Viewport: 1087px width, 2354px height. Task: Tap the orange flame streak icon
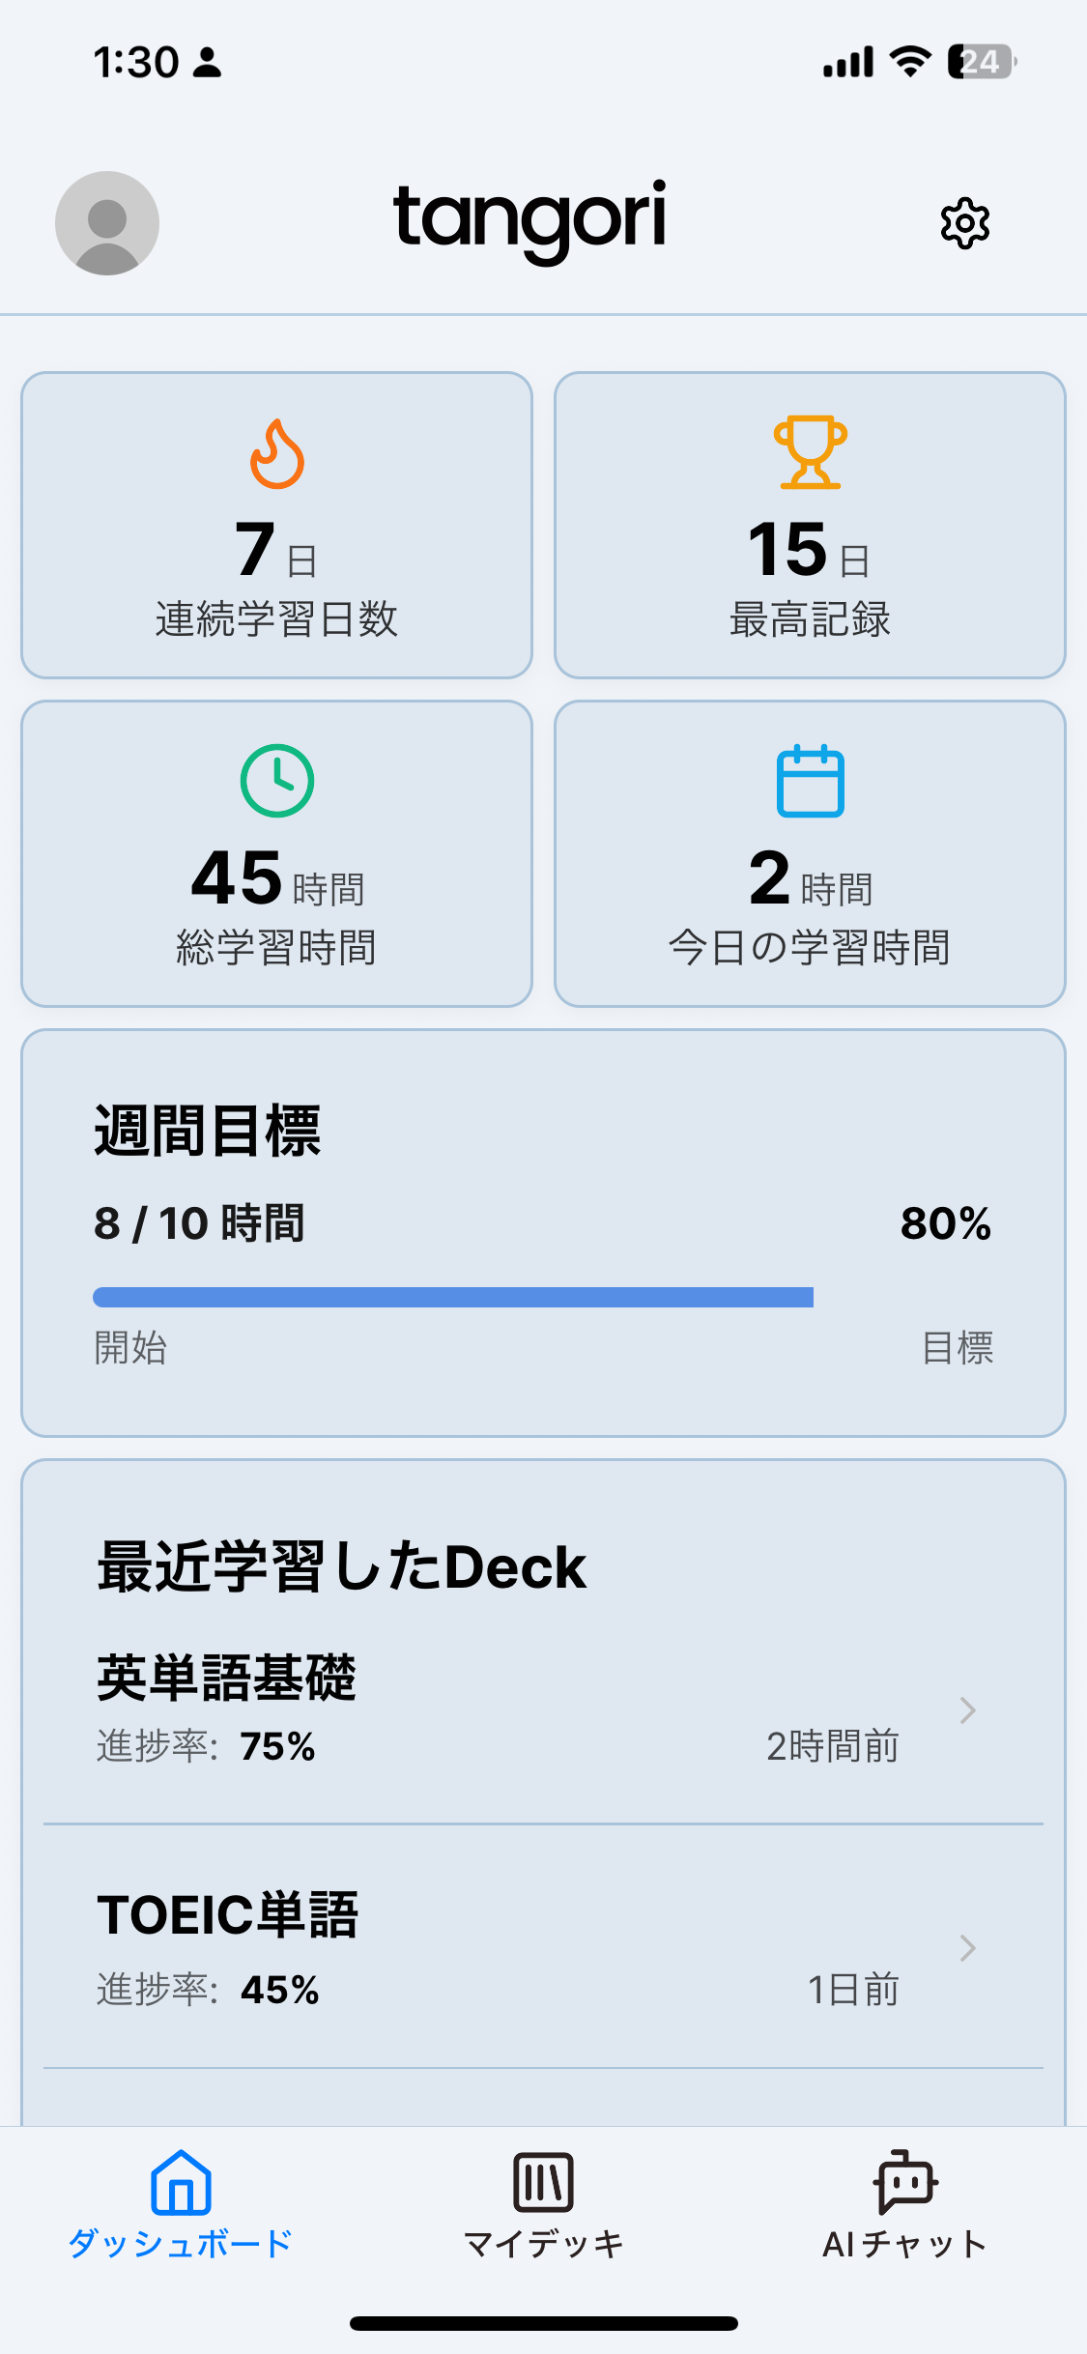277,454
